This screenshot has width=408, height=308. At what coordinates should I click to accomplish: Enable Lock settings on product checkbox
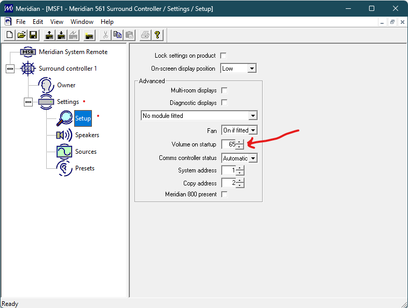click(x=223, y=56)
